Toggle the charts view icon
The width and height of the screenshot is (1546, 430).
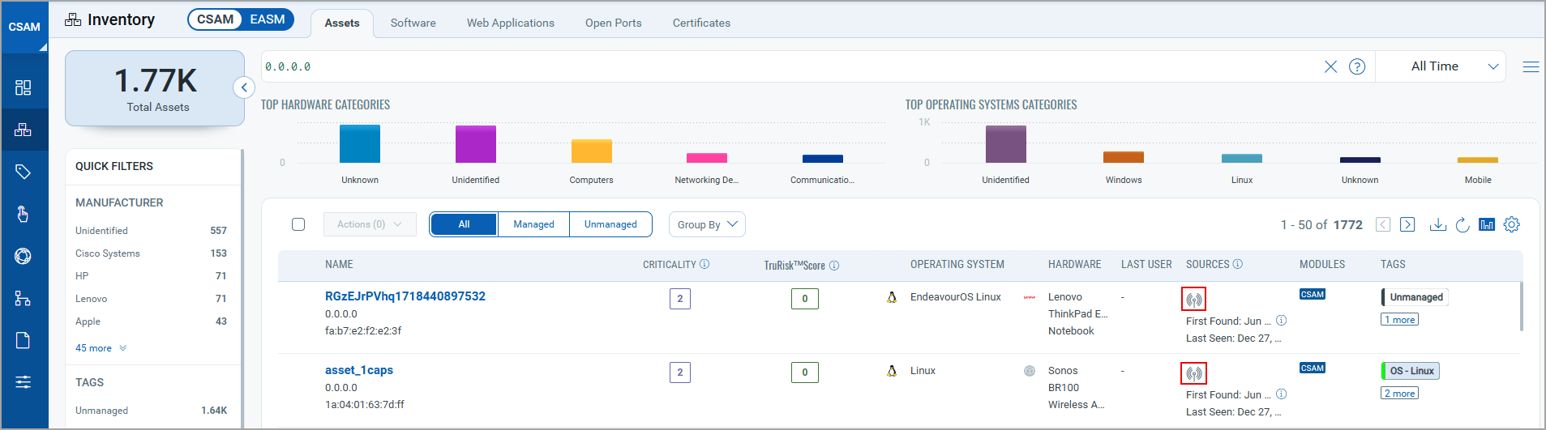point(1487,224)
